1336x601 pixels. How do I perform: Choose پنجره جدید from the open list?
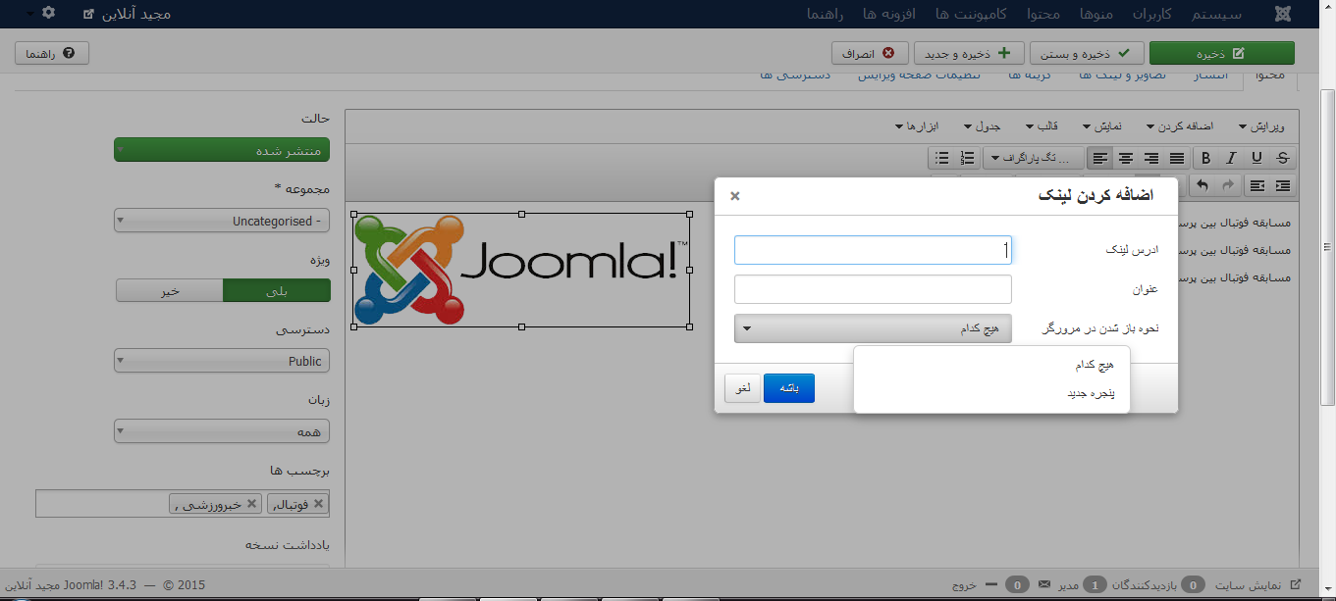pos(991,393)
